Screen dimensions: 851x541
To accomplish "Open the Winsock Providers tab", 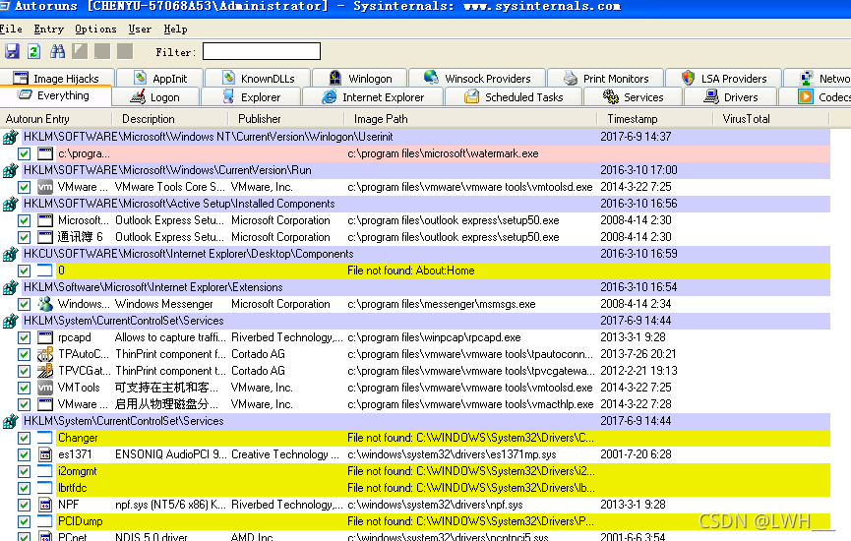I will point(477,78).
